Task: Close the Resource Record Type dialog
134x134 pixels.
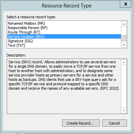Action: [126, 4]
